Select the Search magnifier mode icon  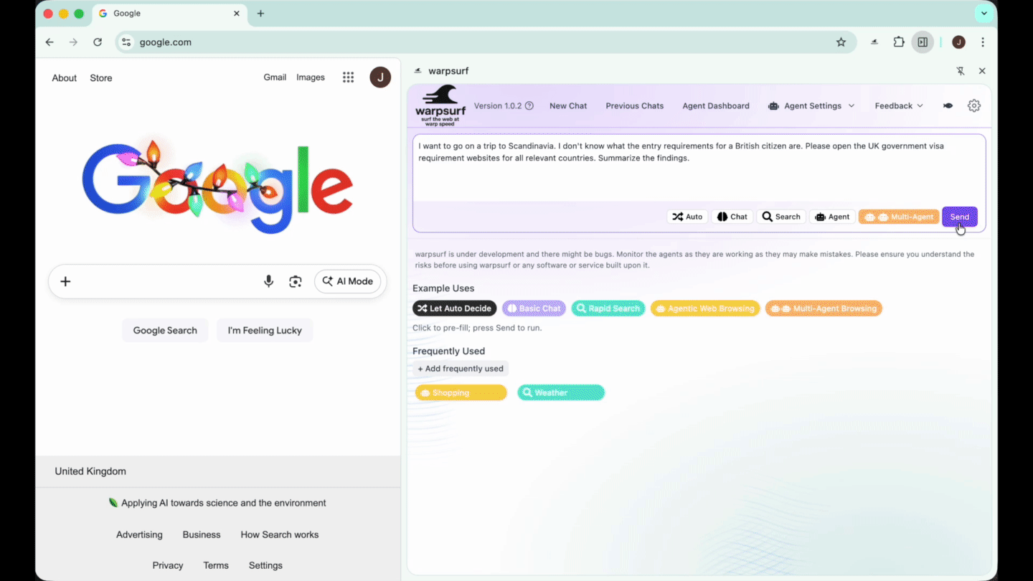coord(766,216)
